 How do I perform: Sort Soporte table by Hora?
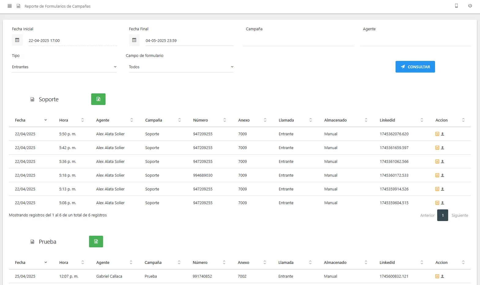coord(72,120)
